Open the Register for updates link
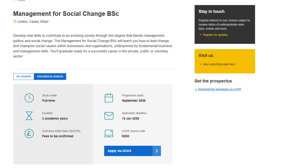The image size is (283, 168). (x=215, y=35)
